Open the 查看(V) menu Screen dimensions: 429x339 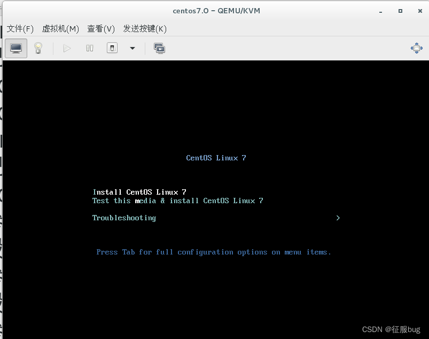point(101,28)
